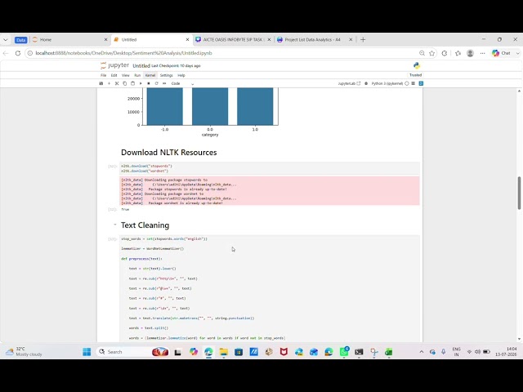Open the Help menu

[181, 75]
